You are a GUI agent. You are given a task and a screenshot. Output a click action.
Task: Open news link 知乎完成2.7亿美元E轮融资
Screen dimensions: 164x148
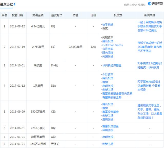point(150,66)
